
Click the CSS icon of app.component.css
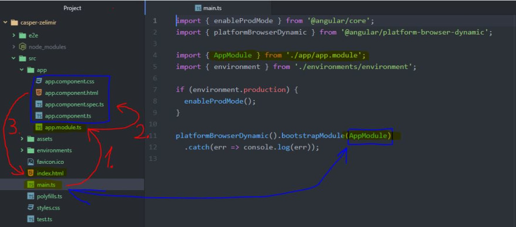pyautogui.click(x=39, y=81)
